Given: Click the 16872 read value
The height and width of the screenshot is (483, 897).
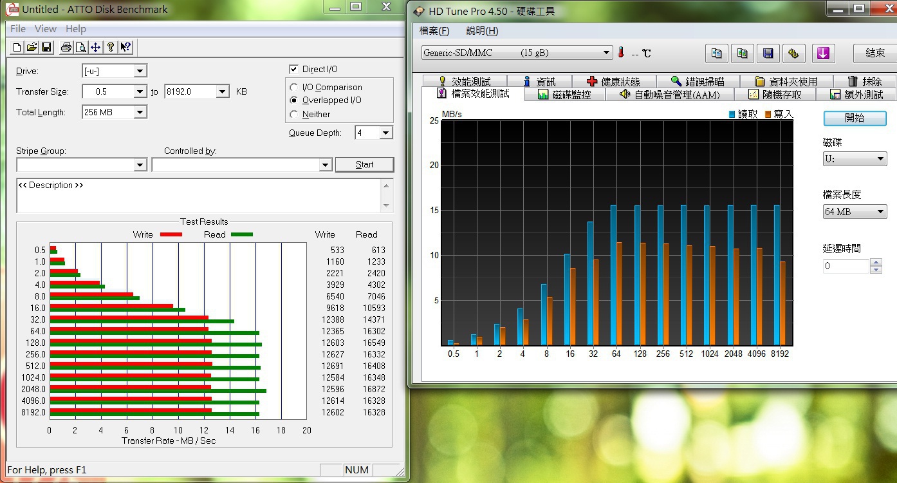Looking at the screenshot, I should click(374, 389).
